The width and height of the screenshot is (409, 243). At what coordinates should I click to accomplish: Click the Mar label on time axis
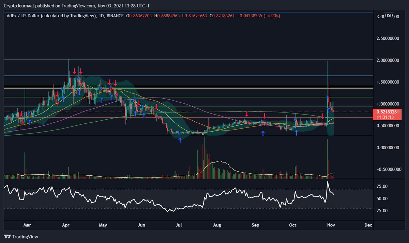27,225
